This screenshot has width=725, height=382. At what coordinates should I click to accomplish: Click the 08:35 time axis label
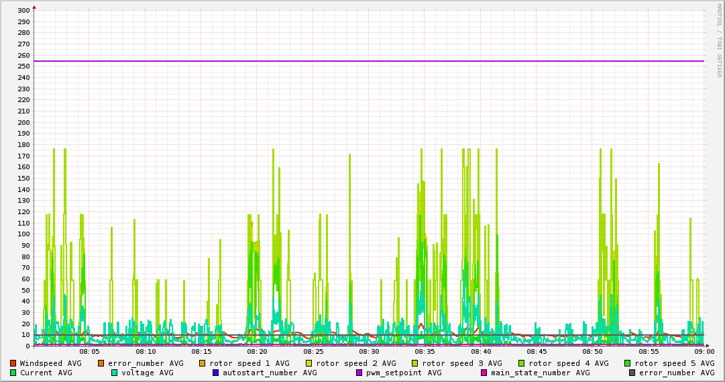click(425, 352)
